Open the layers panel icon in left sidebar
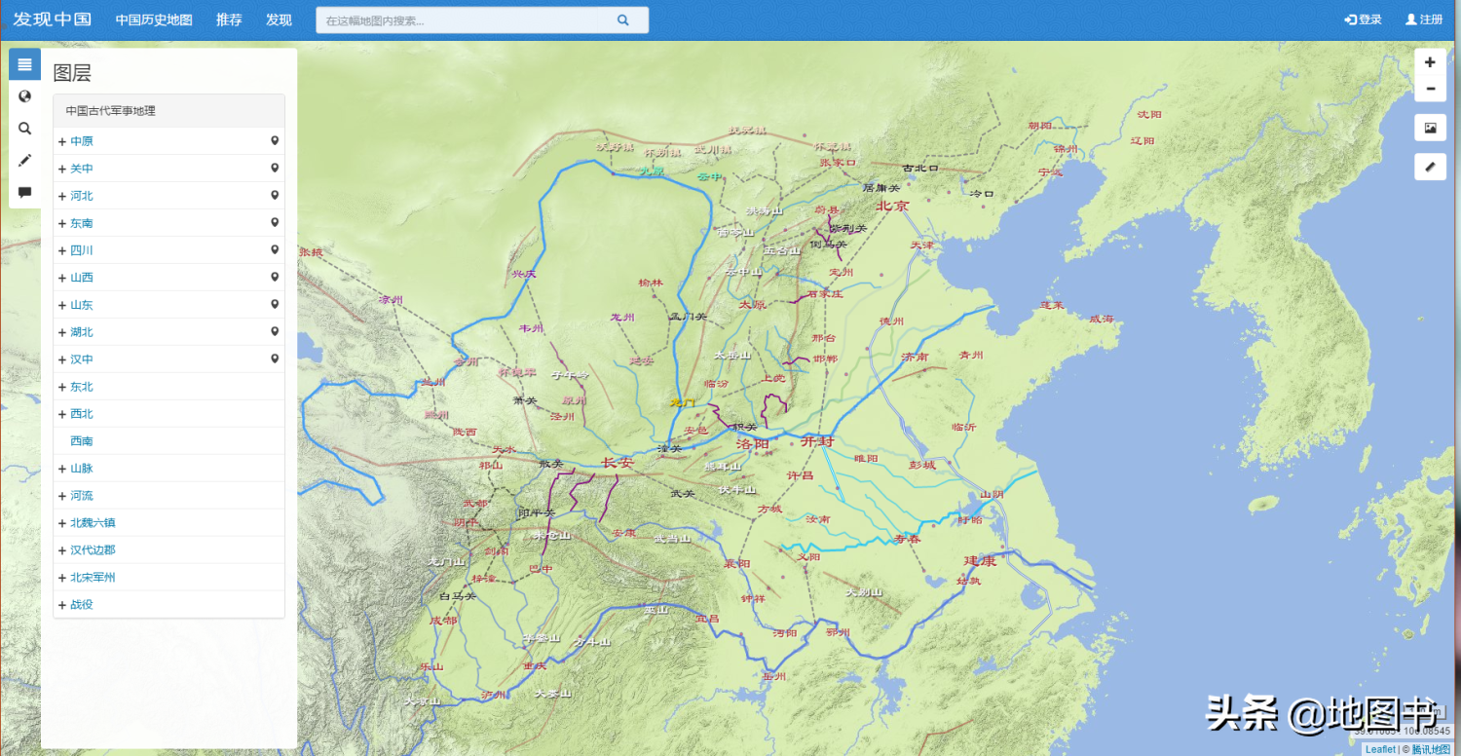 coord(24,64)
